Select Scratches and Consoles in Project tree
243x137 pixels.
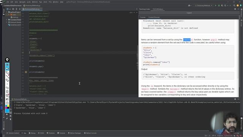[14, 25]
